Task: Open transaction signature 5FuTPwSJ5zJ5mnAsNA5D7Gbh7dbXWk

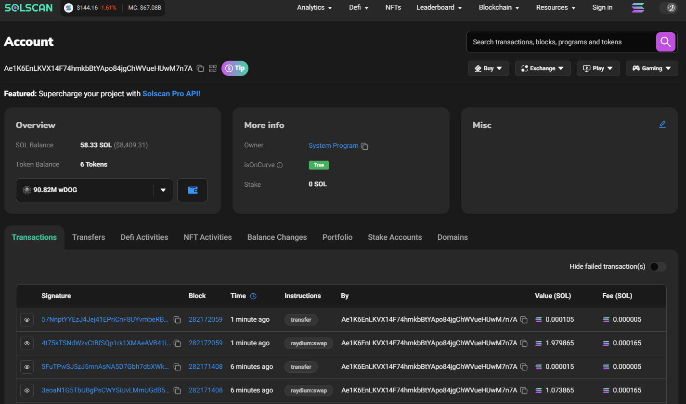Action: pos(105,367)
